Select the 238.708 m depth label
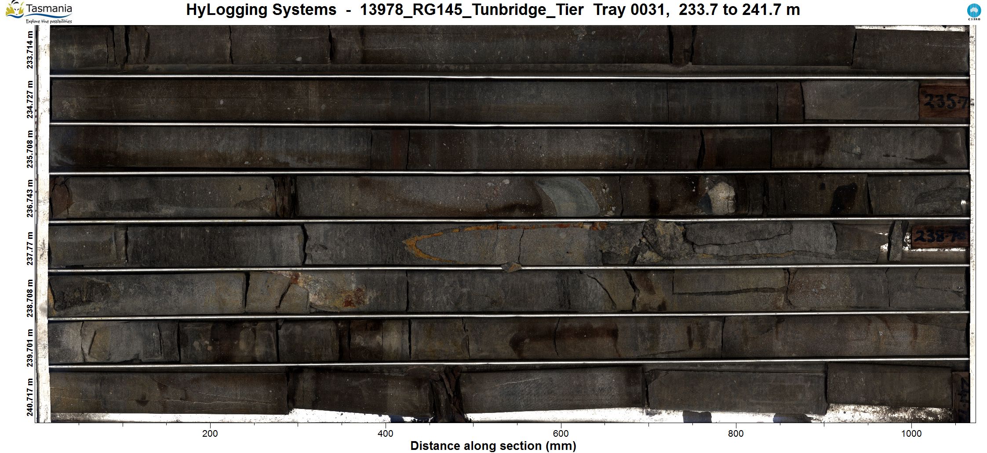The width and height of the screenshot is (987, 453). [30, 298]
